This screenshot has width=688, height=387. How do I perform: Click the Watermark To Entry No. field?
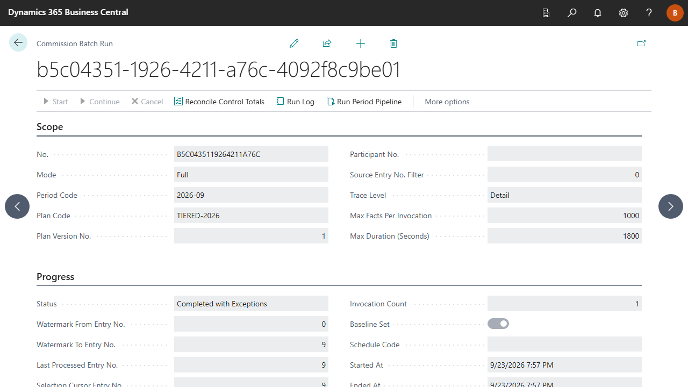(251, 345)
